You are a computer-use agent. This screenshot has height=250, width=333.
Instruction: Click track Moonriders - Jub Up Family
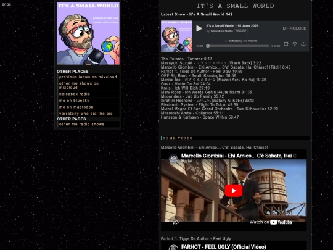point(192,96)
